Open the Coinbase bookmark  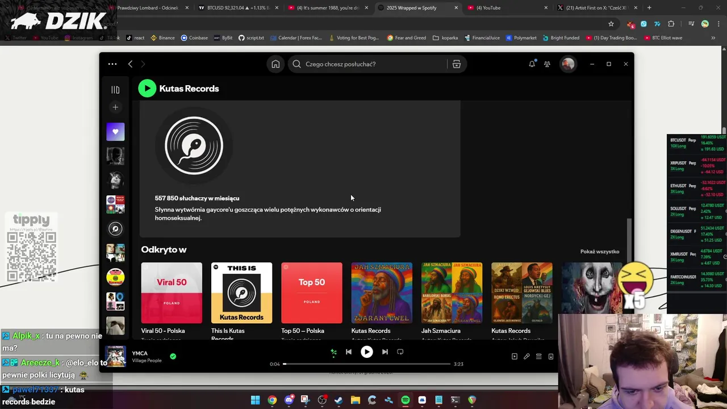[x=194, y=37]
